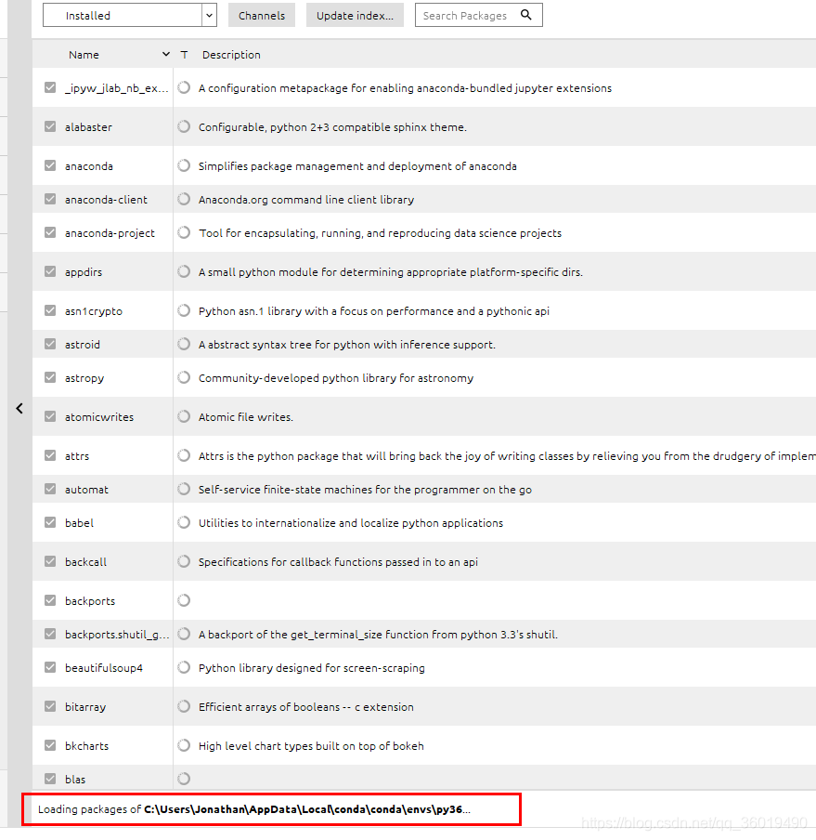Toggle the anaconda-client checkbox
This screenshot has height=840, width=816.
(x=50, y=199)
